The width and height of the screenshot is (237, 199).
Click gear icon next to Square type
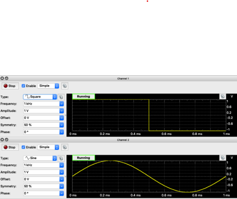[61, 97]
